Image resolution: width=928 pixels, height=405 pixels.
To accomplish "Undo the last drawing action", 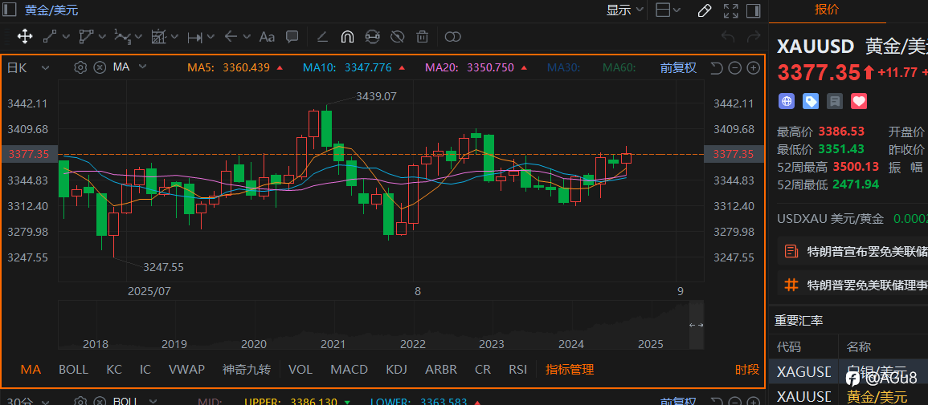I will point(728,37).
